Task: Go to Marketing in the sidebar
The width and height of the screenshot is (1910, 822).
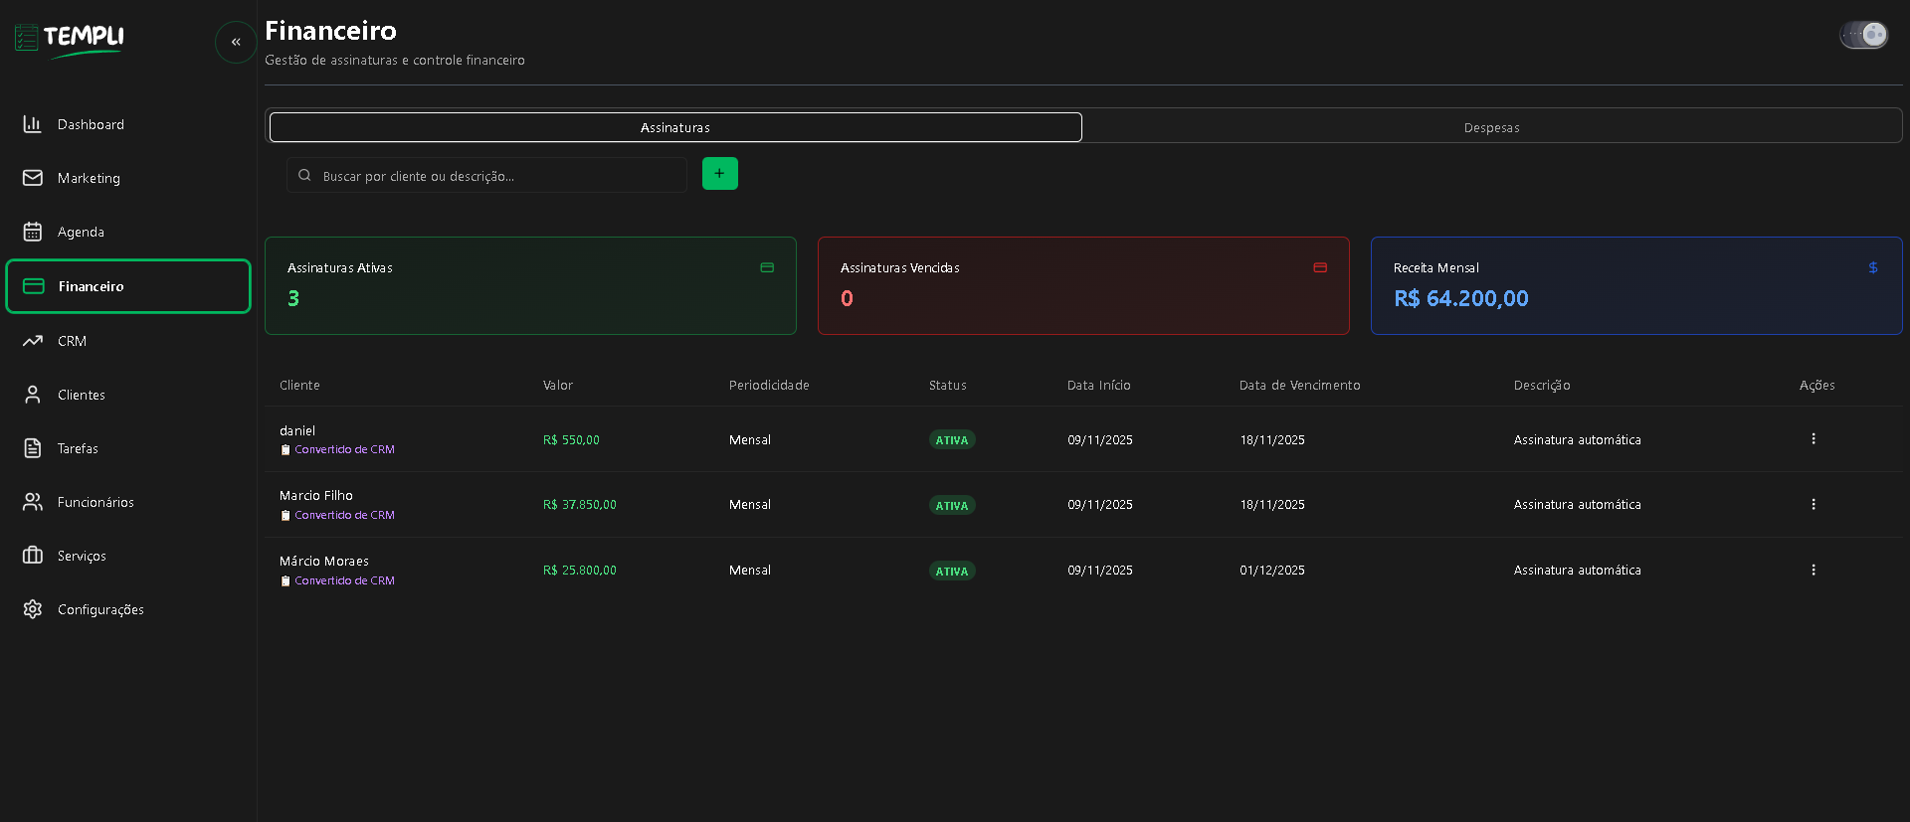Action: pyautogui.click(x=128, y=178)
